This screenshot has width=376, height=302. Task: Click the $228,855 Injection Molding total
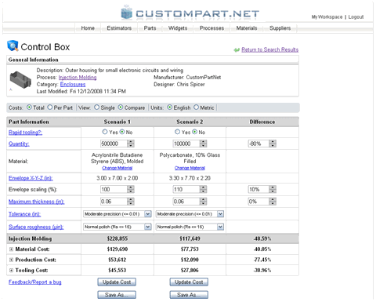pos(117,238)
